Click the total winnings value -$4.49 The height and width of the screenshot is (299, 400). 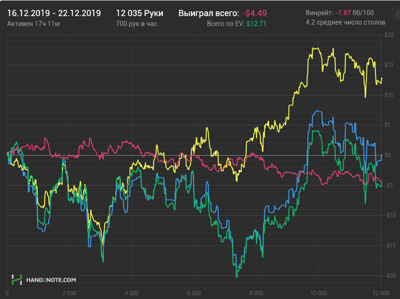point(254,13)
